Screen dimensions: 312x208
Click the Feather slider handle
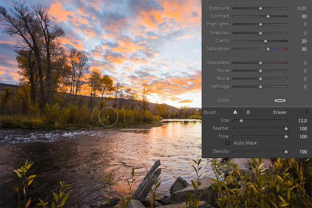[286, 129]
